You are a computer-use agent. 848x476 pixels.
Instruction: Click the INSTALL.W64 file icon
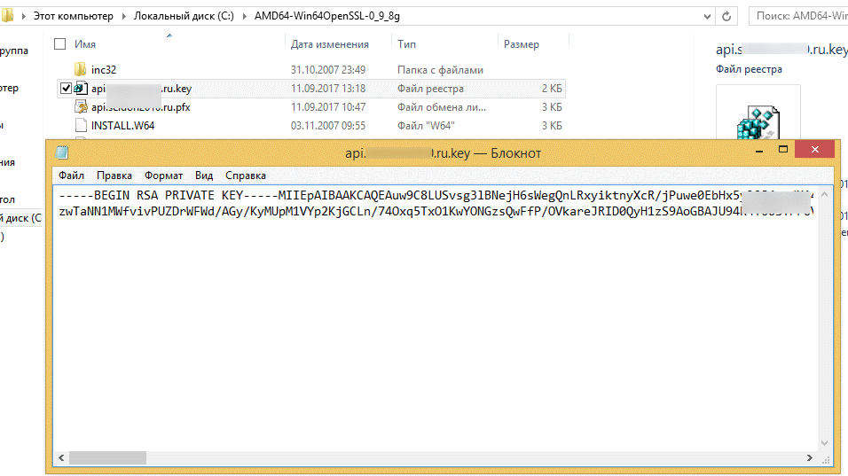(x=81, y=126)
